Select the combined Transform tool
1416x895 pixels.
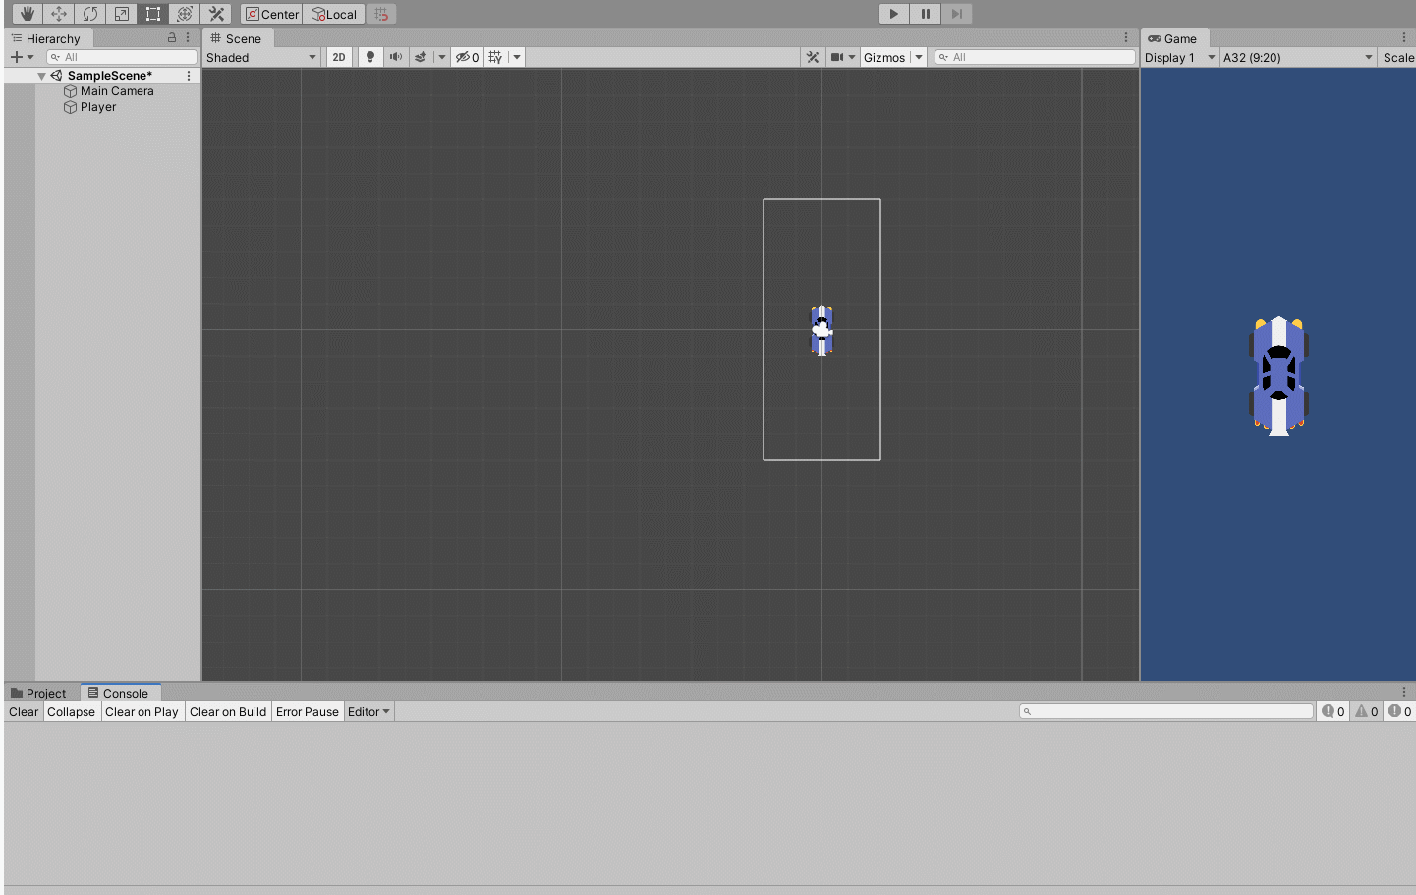pos(185,14)
